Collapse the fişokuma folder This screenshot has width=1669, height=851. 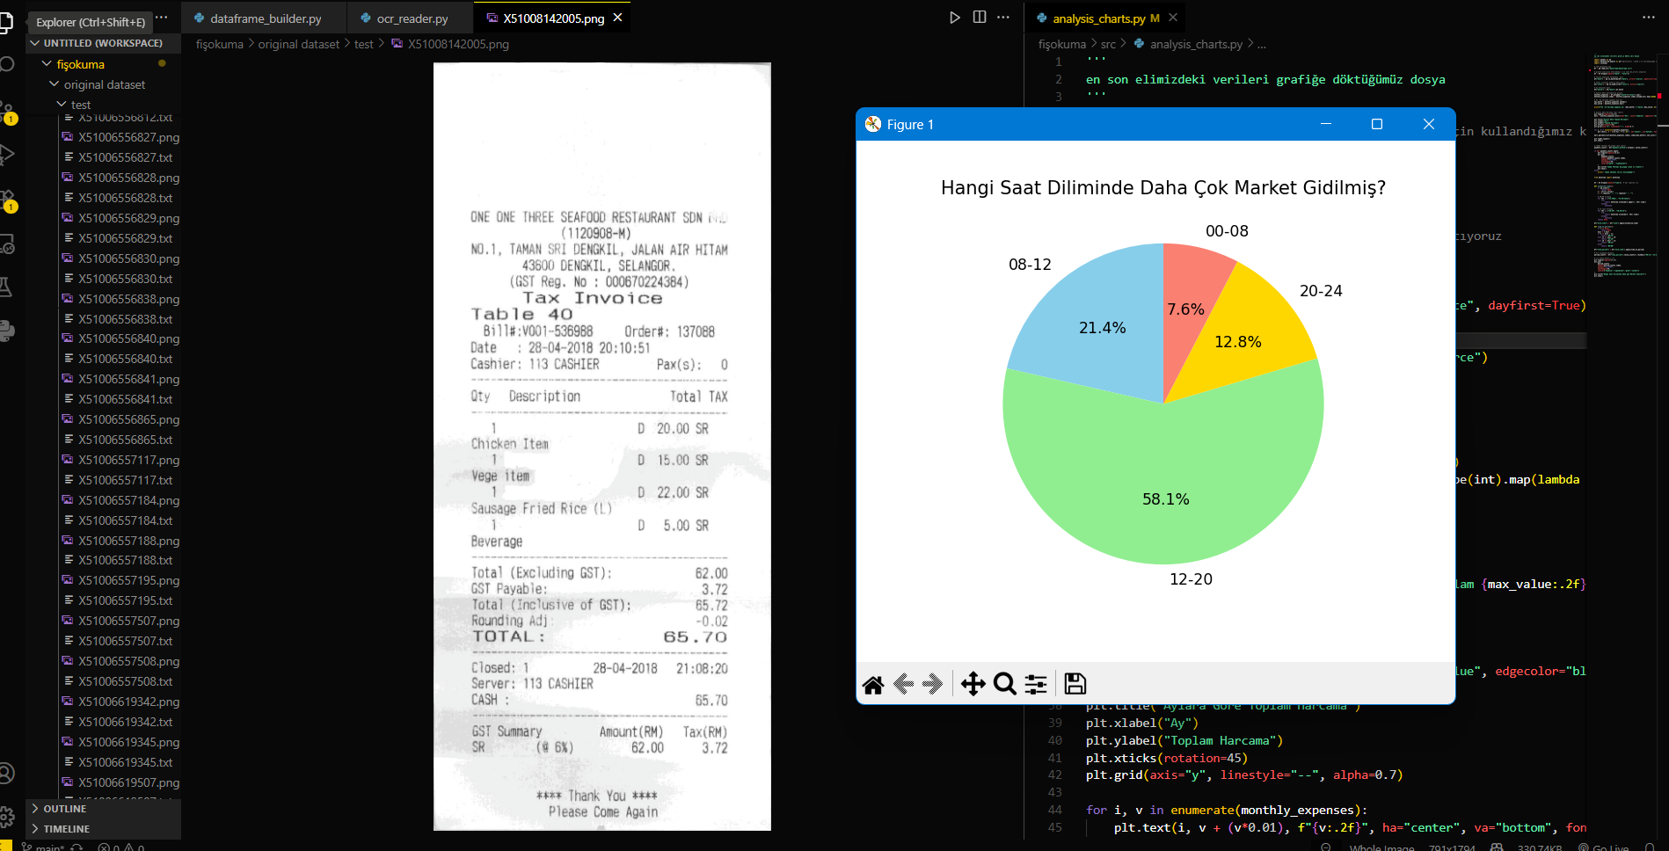tap(80, 64)
